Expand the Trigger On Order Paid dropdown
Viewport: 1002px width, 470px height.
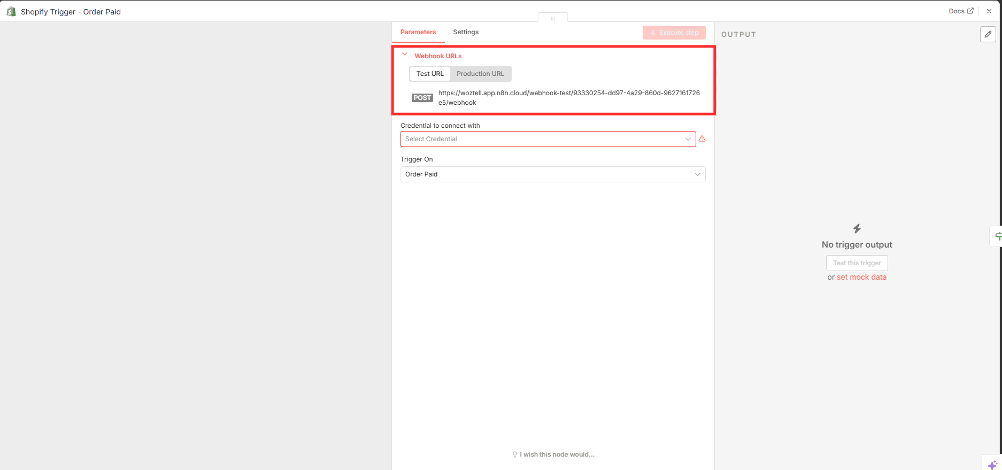pyautogui.click(x=552, y=174)
